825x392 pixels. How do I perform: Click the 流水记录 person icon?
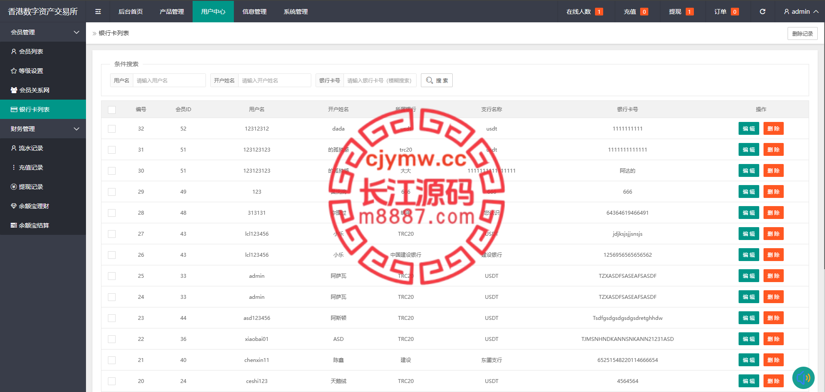pyautogui.click(x=14, y=148)
